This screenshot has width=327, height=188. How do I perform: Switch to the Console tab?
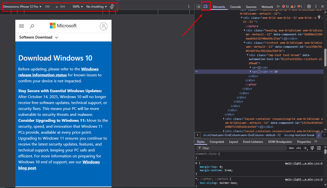(x=236, y=7)
